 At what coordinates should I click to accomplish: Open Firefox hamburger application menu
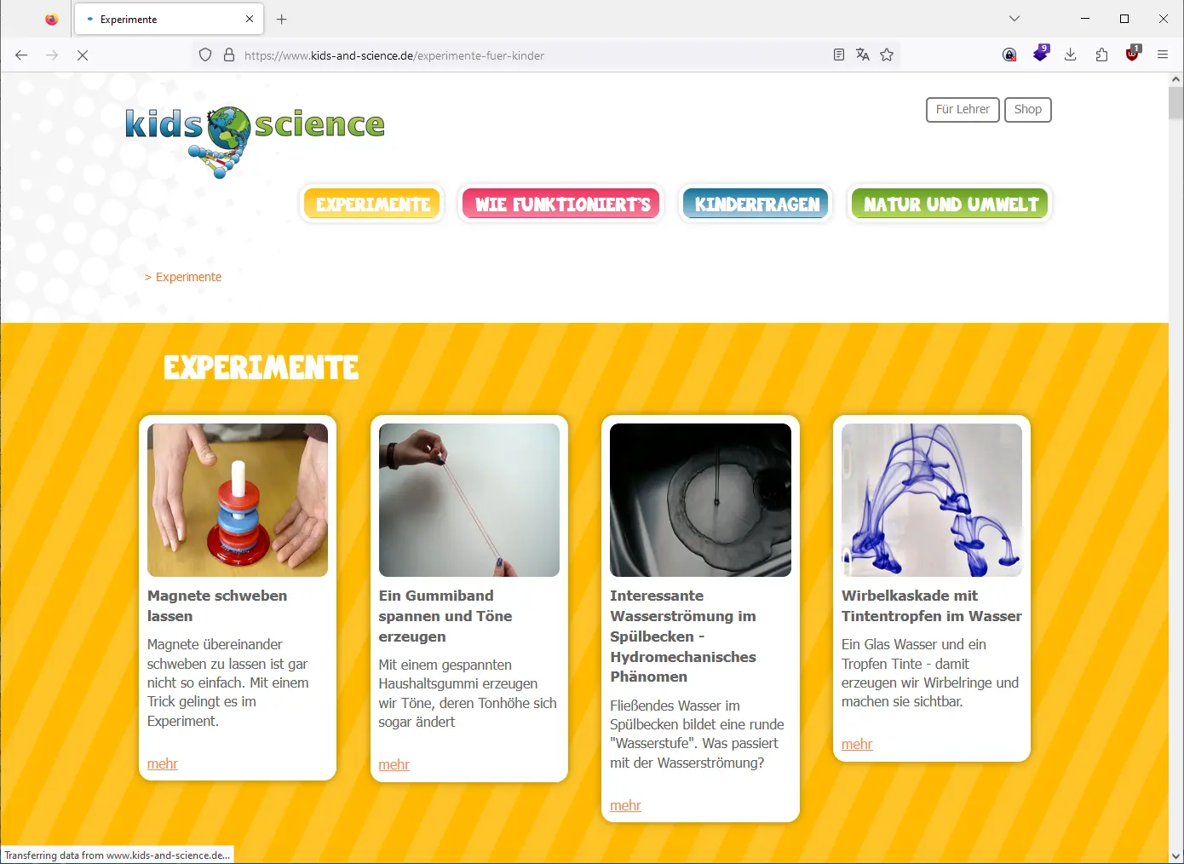1163,55
